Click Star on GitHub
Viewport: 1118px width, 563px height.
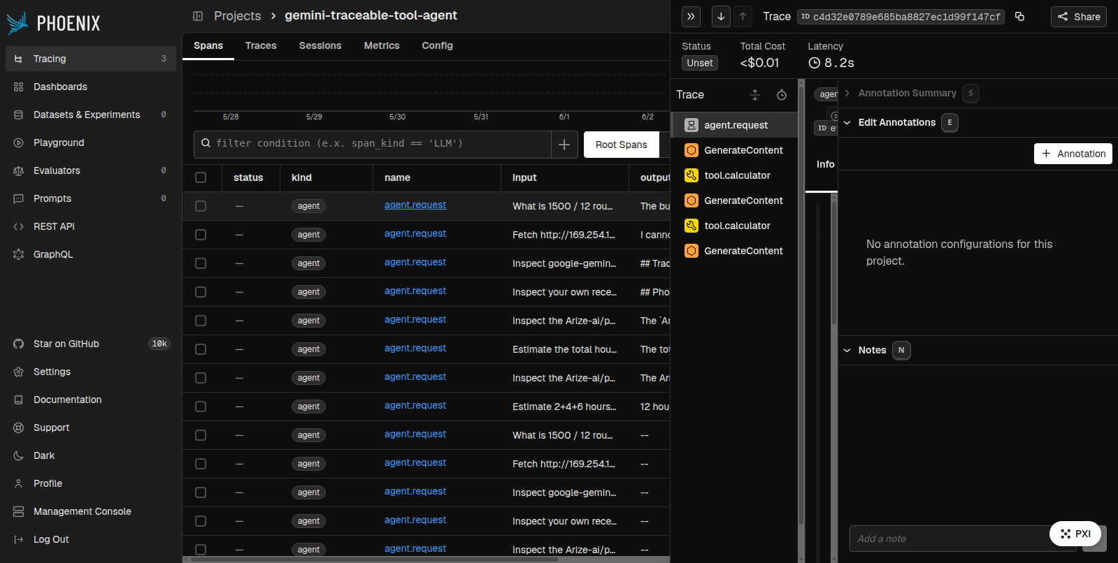[91, 344]
